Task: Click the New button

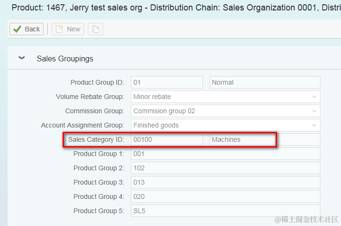Action: tap(68, 29)
